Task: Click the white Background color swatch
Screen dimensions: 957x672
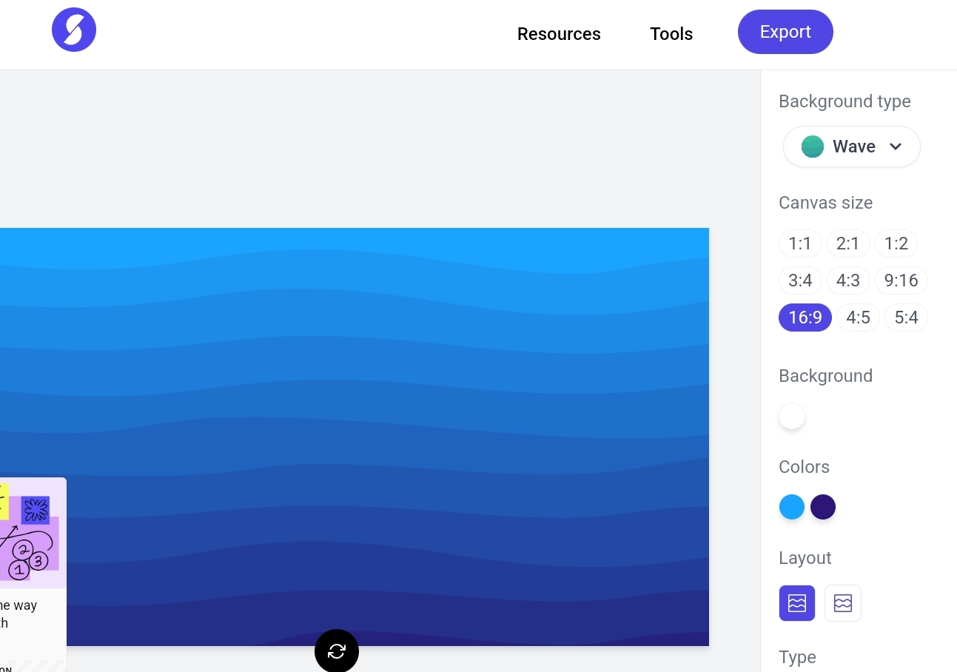Action: click(x=791, y=416)
